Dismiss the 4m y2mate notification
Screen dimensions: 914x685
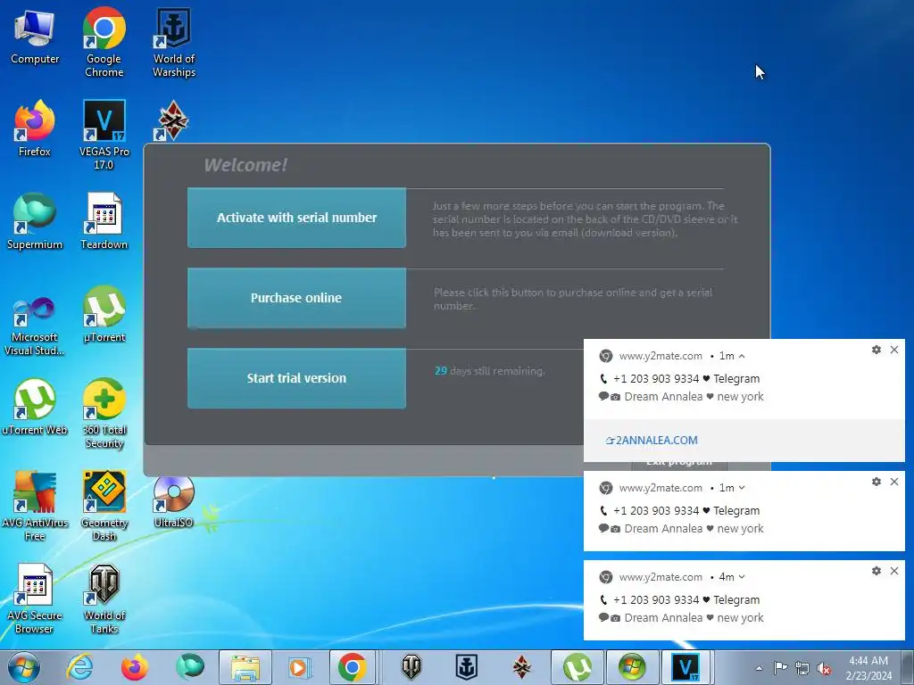pos(894,571)
